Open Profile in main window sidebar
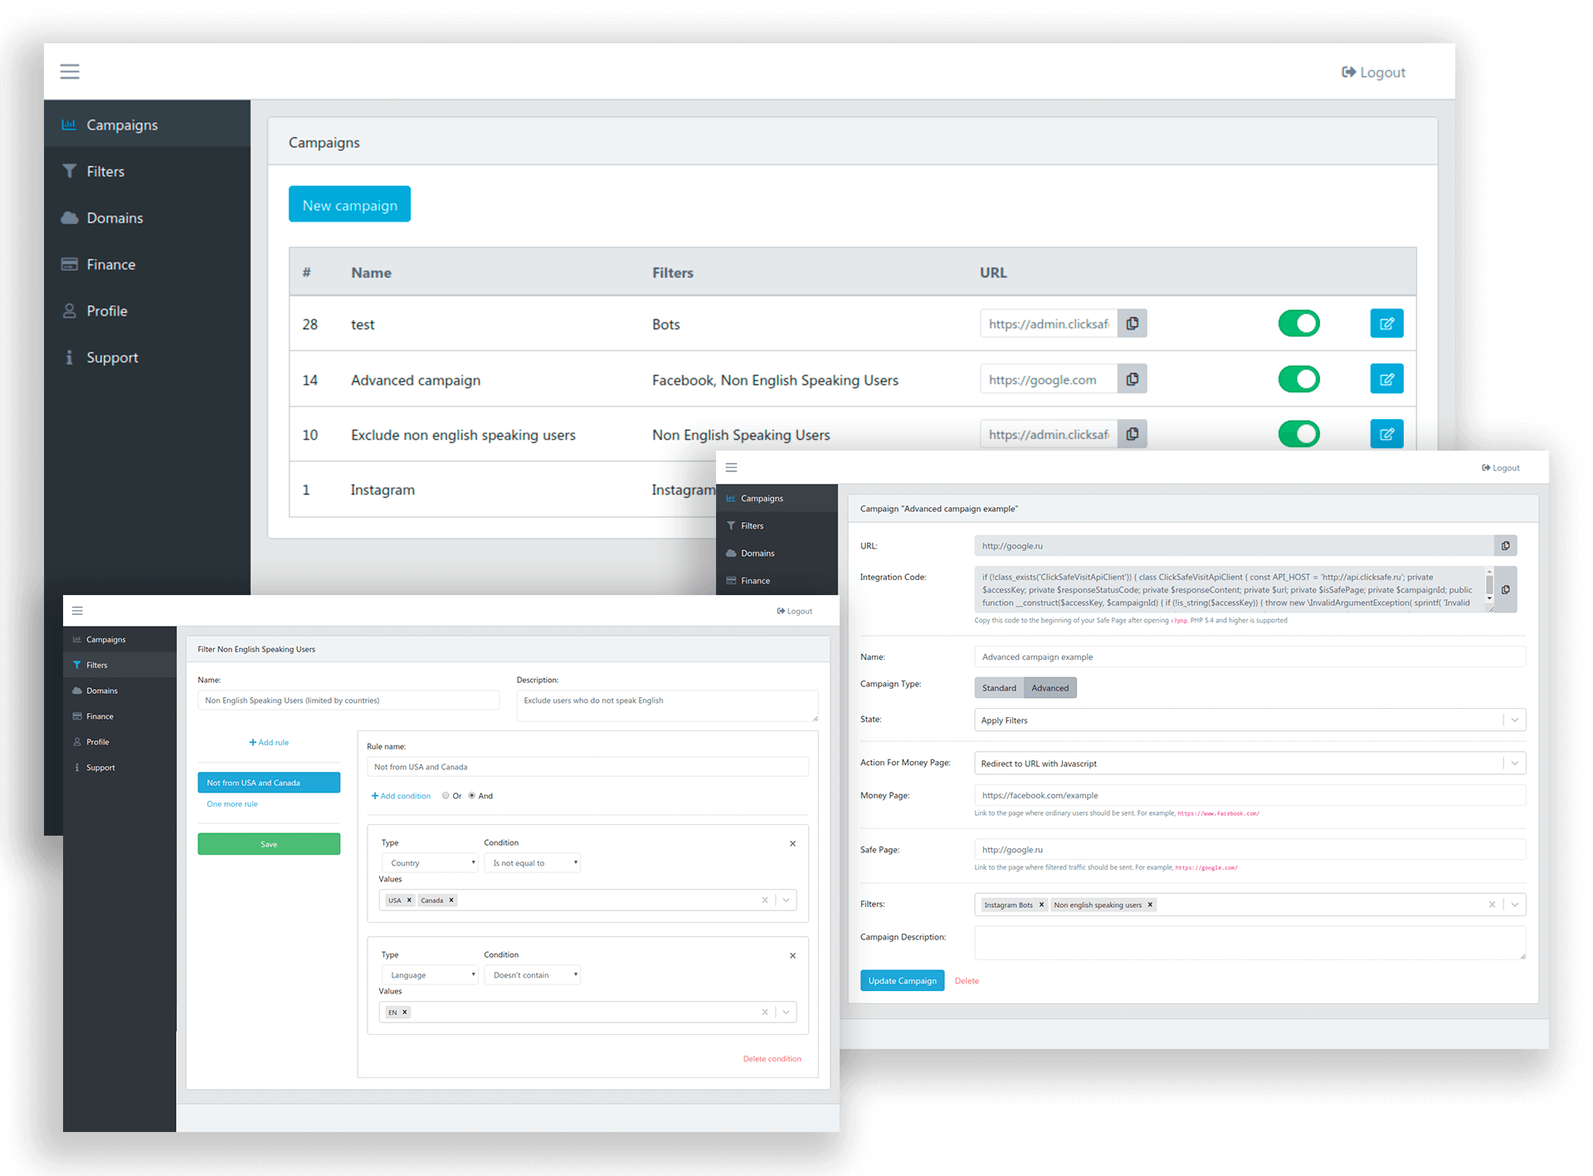Screen dimensions: 1593x1176 (x=147, y=310)
